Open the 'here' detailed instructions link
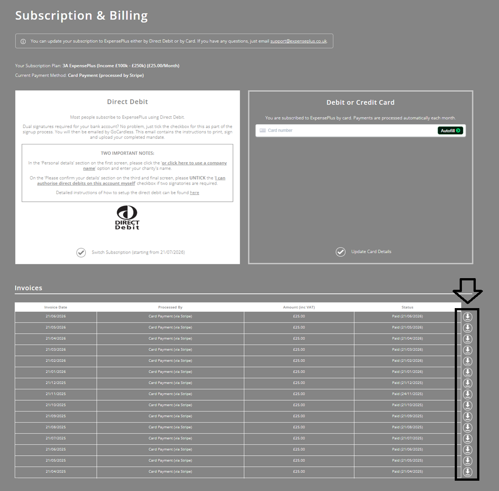This screenshot has height=491, width=499. point(195,193)
